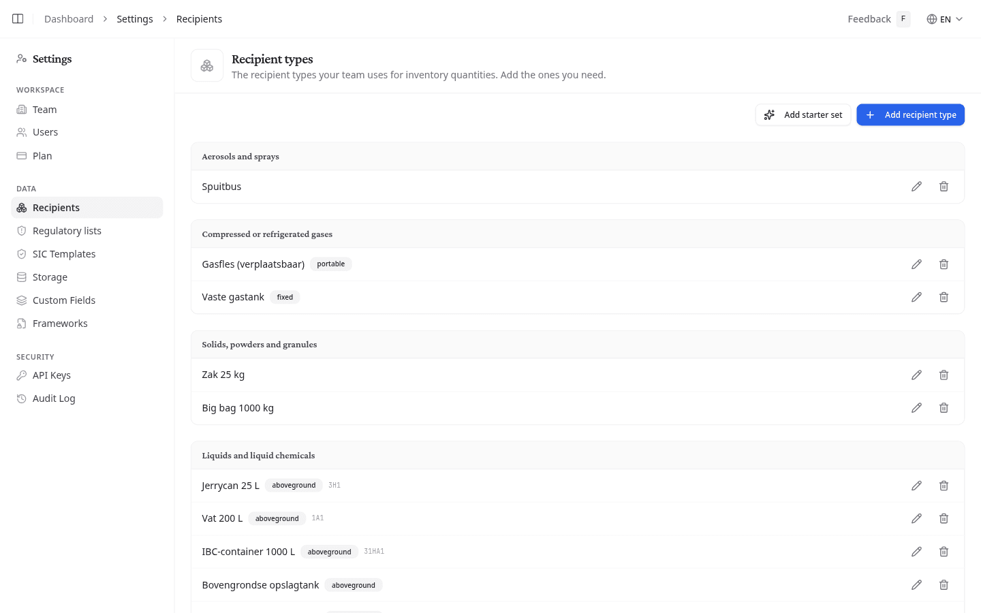
Task: Edit the Jerrycan 25 L row
Action: (x=916, y=486)
